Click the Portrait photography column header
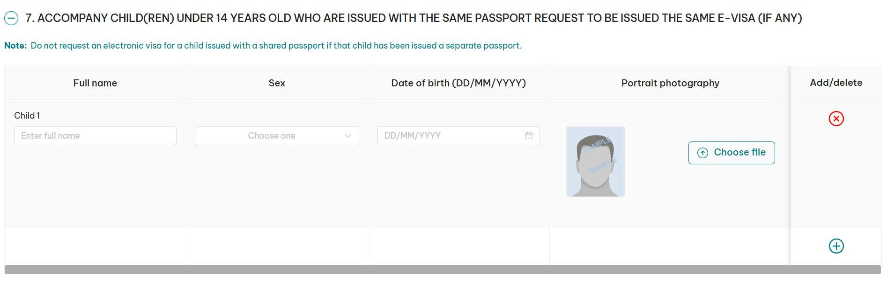This screenshot has height=282, width=887. point(670,83)
